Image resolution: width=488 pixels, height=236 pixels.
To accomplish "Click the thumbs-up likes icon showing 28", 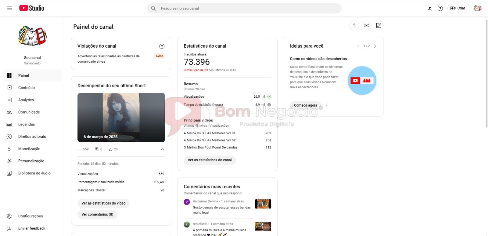I will [110, 149].
